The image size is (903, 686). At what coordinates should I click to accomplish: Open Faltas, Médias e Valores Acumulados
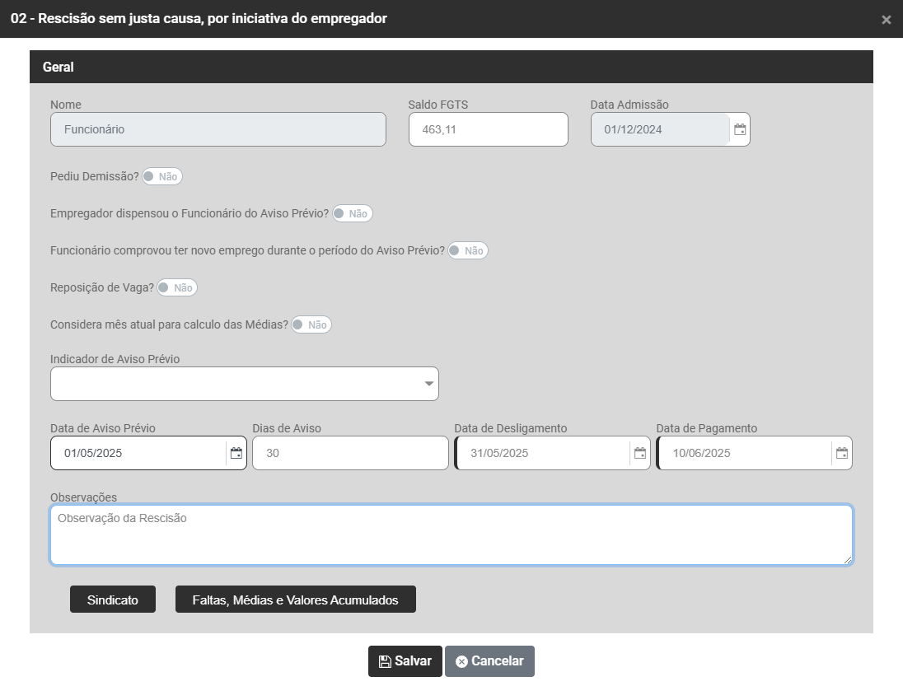pos(295,600)
